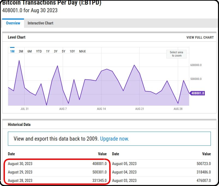Click the August 04, 2023 date cell
The width and height of the screenshot is (219, 186).
124,172
